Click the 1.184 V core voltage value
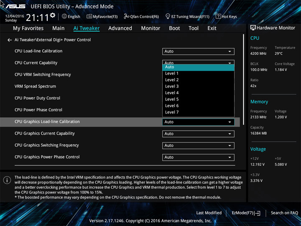301x226 pixels. [x=281, y=70]
